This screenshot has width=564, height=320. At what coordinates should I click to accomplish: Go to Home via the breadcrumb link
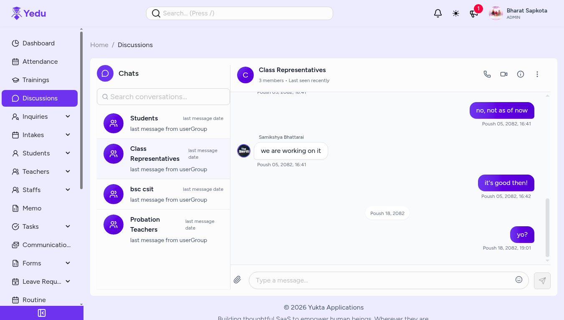pyautogui.click(x=99, y=45)
